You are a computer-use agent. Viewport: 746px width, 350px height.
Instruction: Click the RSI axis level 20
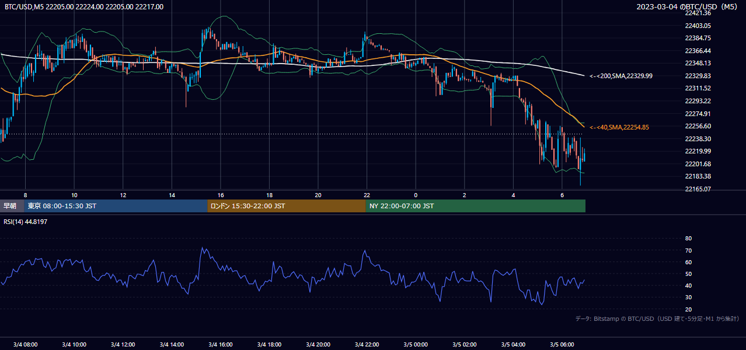(688, 310)
